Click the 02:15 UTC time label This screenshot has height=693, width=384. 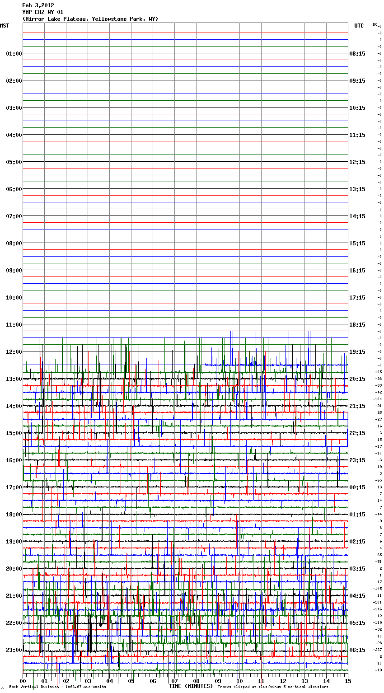point(357,542)
